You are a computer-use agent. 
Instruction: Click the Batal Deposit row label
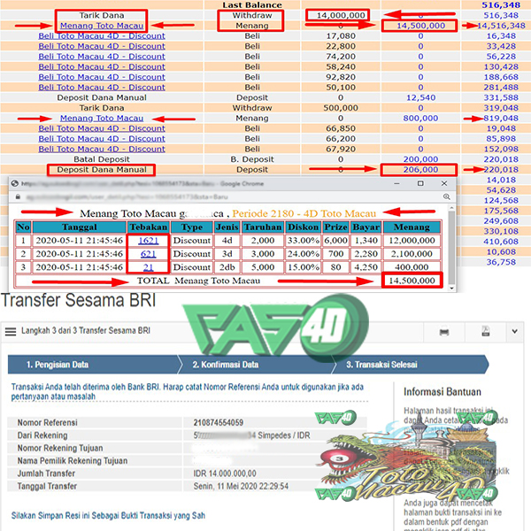click(102, 159)
